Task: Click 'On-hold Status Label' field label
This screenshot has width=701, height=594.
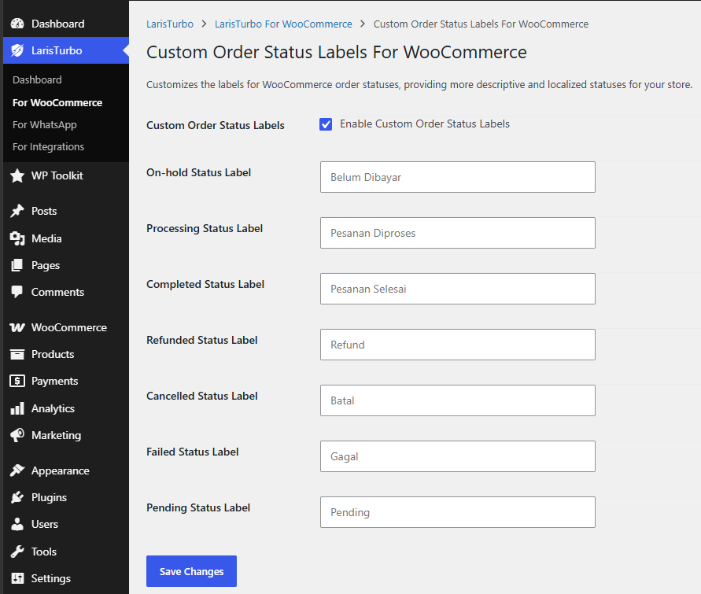Action: pyautogui.click(x=198, y=172)
